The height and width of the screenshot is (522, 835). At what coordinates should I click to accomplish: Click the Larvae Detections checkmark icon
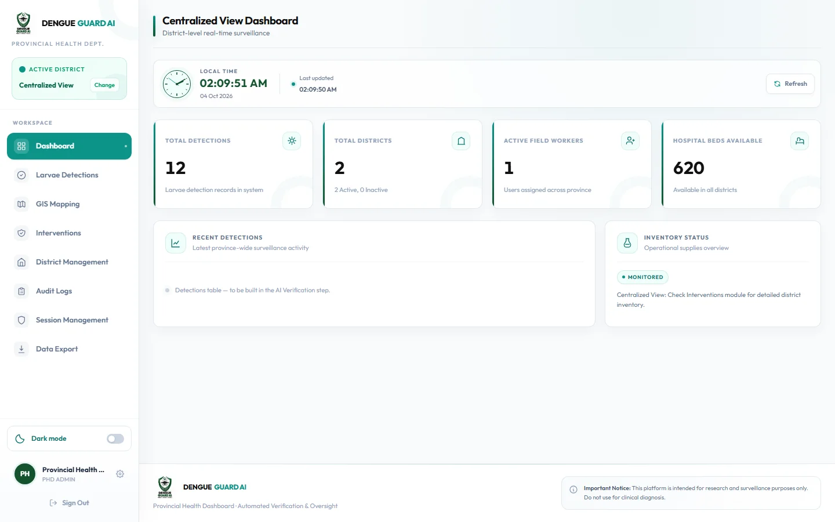[x=21, y=175]
